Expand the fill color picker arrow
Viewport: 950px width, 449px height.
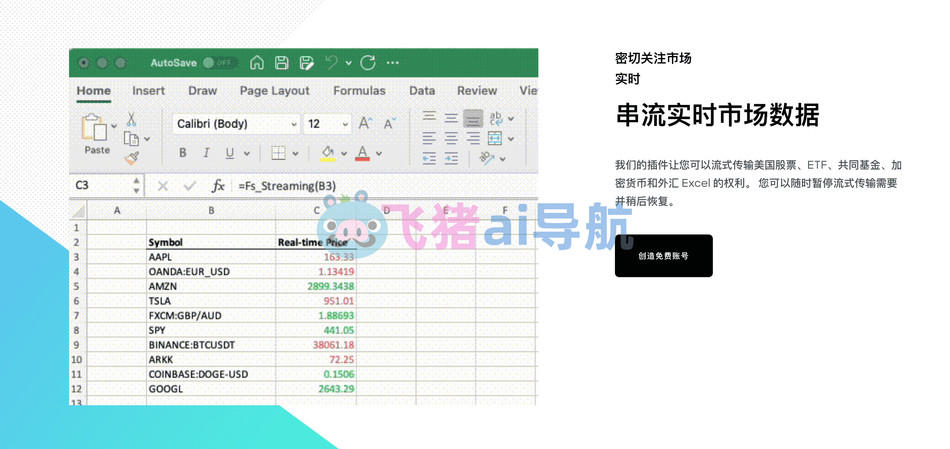click(x=344, y=153)
